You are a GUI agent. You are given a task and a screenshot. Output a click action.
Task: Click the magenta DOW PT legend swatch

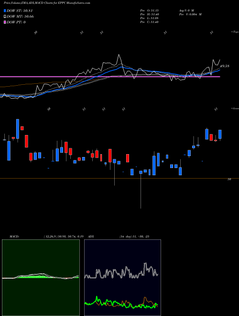click(x=5, y=22)
